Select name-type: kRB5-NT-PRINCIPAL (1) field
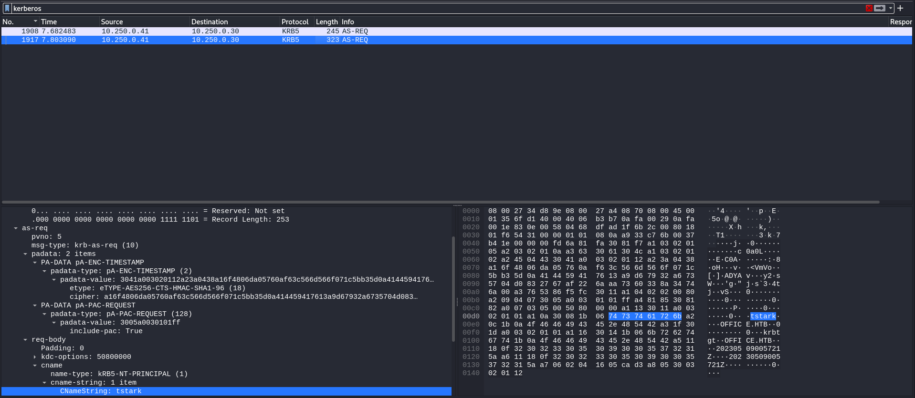 click(x=119, y=374)
